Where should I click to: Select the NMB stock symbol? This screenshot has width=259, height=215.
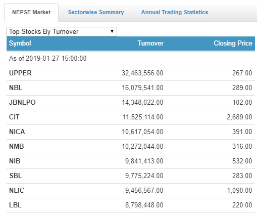17,146
